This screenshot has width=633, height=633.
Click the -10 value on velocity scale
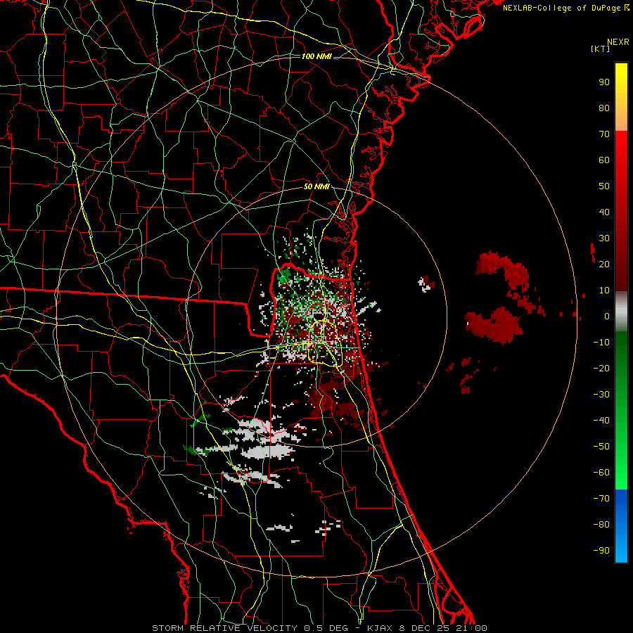[601, 343]
